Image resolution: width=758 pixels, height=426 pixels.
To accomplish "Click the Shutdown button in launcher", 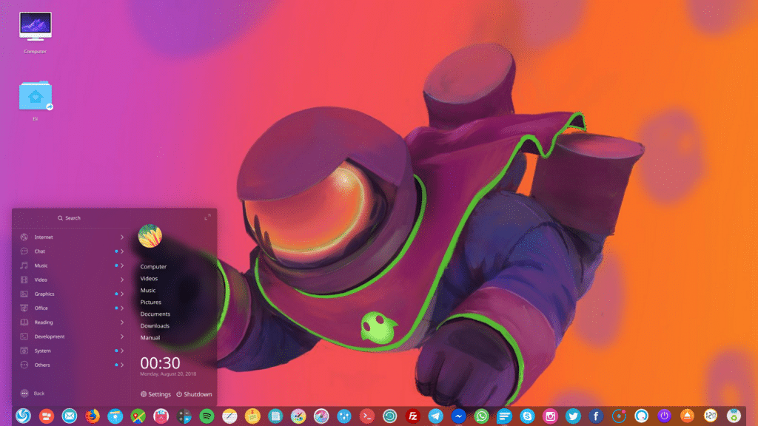I will click(x=194, y=394).
